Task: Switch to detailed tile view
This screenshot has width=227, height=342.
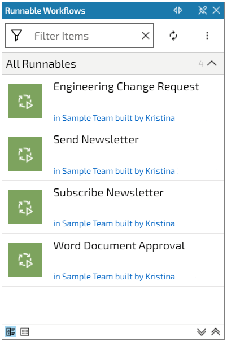Action: [x=11, y=332]
